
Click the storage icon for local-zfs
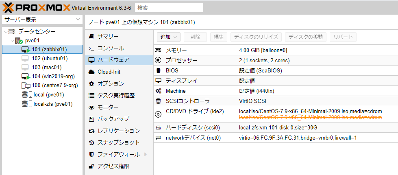27,104
